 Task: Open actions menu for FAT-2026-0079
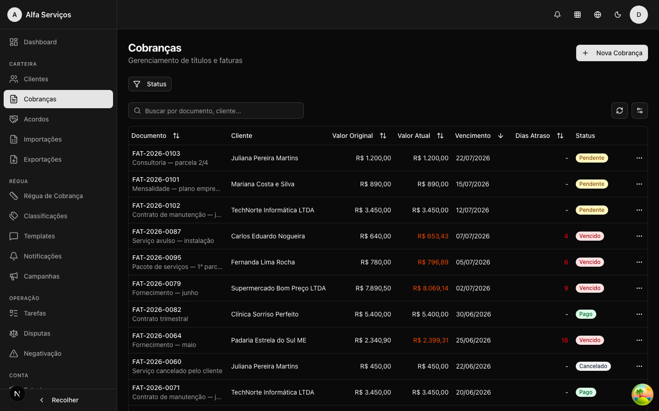coord(639,288)
